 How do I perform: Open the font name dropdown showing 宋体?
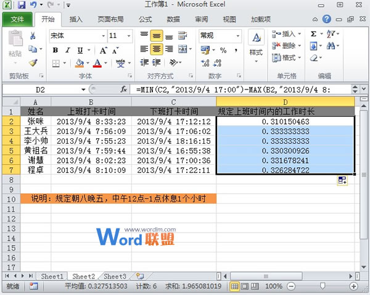pos(101,36)
